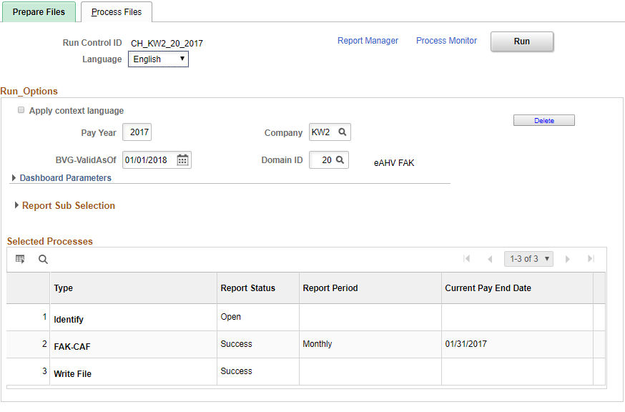Open the Language dropdown

pyautogui.click(x=158, y=59)
